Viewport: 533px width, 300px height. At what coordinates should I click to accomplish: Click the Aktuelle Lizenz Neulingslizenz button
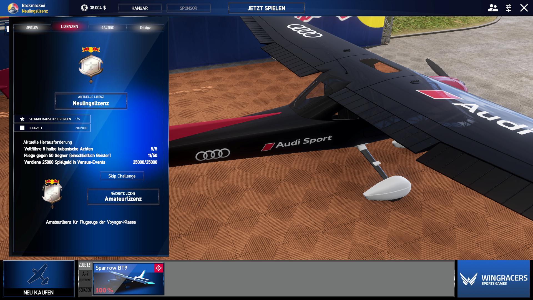[x=91, y=101]
